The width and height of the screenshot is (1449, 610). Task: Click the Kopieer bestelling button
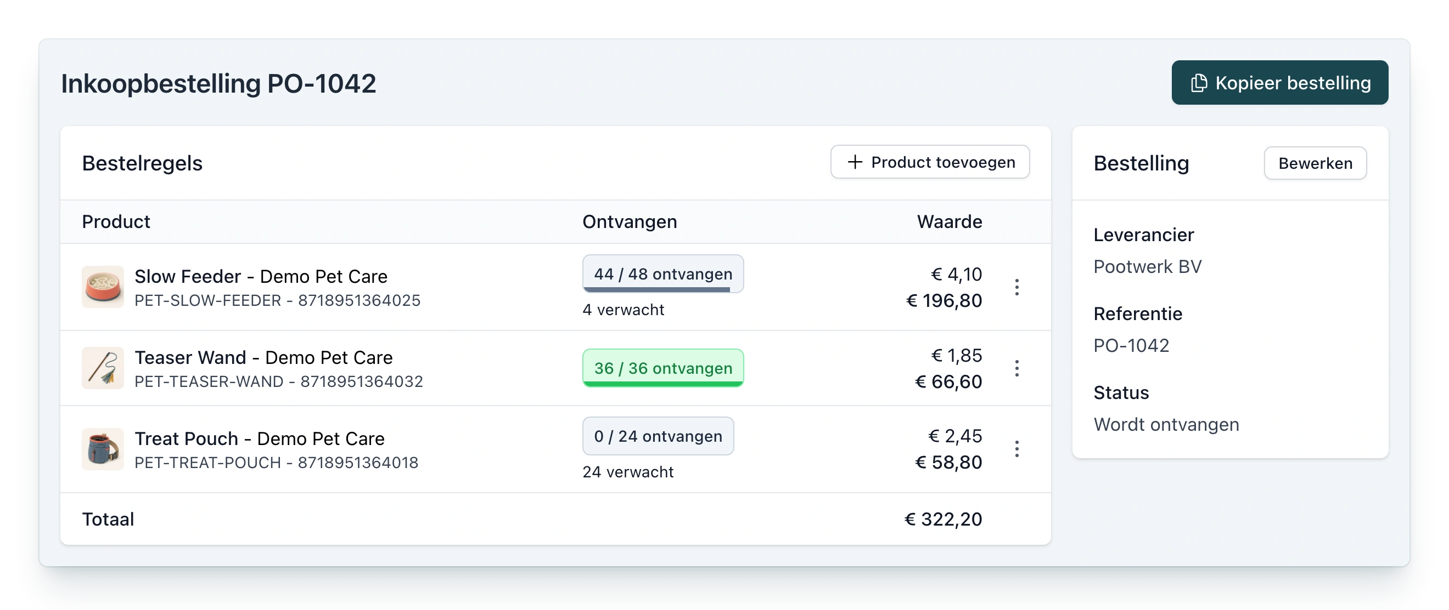[x=1279, y=83]
